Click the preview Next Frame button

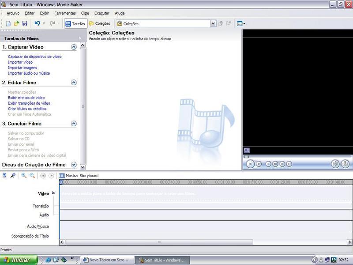(282, 164)
